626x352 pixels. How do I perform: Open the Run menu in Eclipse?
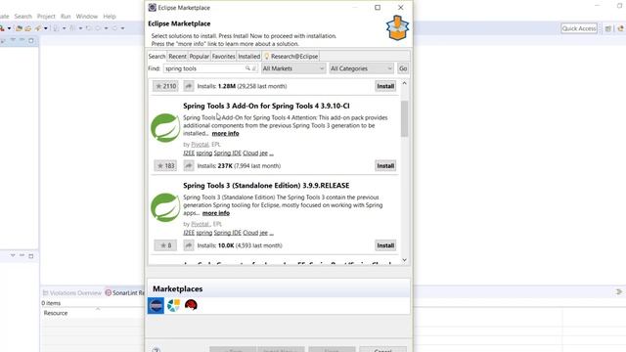pyautogui.click(x=66, y=17)
